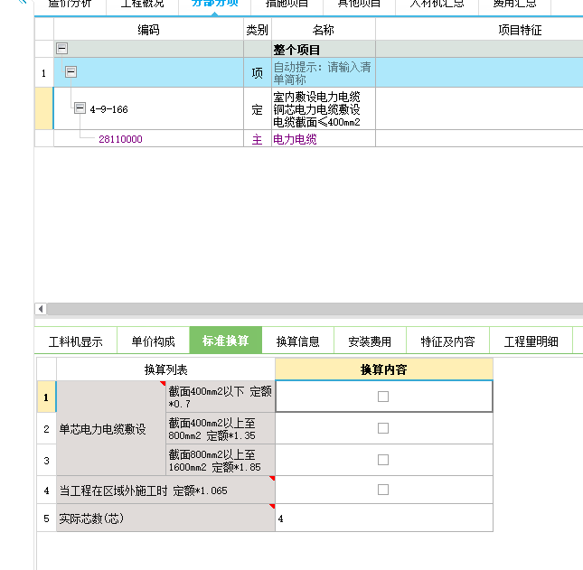Image resolution: width=583 pixels, height=570 pixels.
Task: Open the 单价构成 panel tab
Action: [x=153, y=341]
